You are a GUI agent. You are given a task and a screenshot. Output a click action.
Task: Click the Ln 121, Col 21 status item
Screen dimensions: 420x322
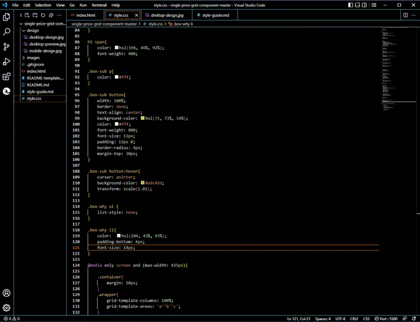point(299,319)
